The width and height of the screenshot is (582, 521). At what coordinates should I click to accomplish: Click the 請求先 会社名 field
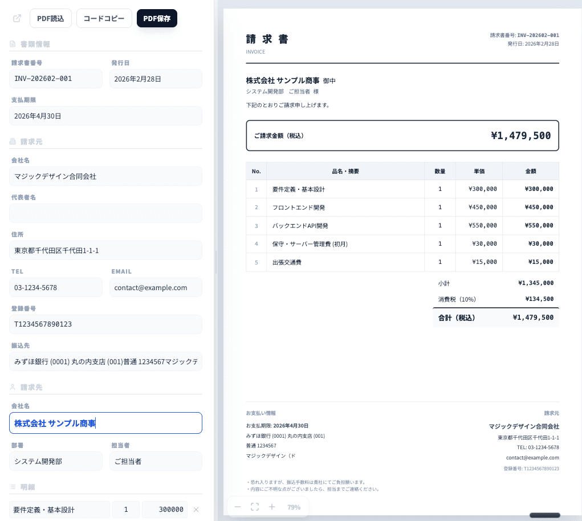[x=106, y=423]
